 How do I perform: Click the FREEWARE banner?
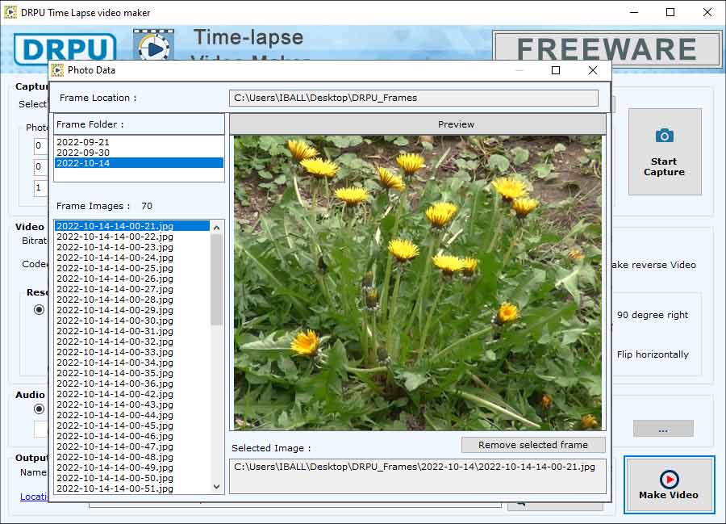607,49
